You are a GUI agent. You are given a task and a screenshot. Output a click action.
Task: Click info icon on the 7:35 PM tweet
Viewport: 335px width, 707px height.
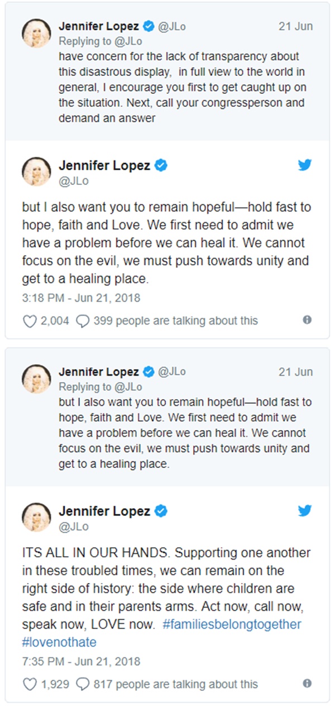pyautogui.click(x=307, y=683)
